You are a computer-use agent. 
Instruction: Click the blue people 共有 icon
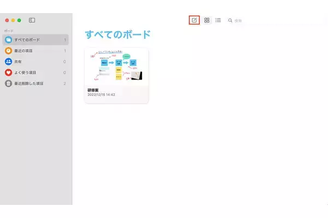click(8, 62)
